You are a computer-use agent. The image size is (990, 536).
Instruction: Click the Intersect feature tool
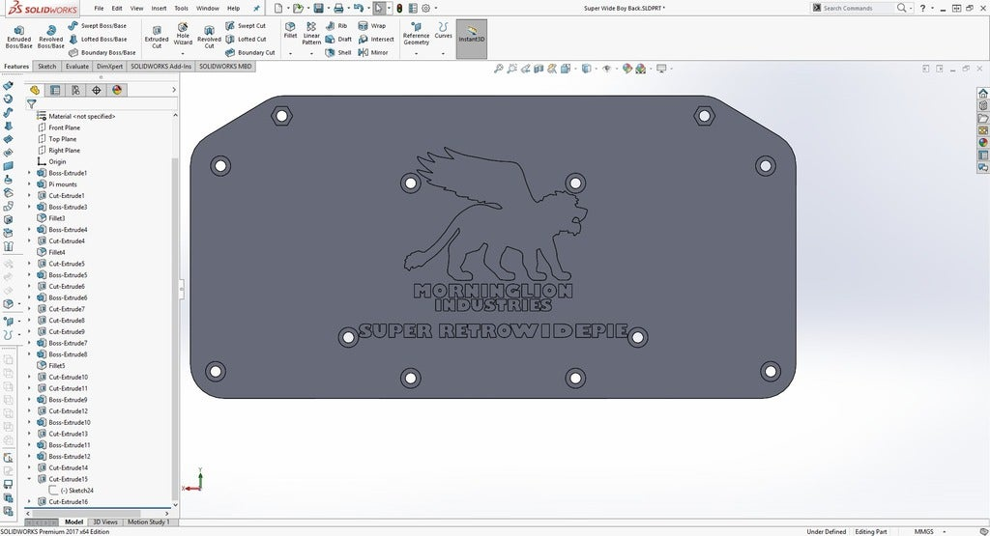click(376, 39)
